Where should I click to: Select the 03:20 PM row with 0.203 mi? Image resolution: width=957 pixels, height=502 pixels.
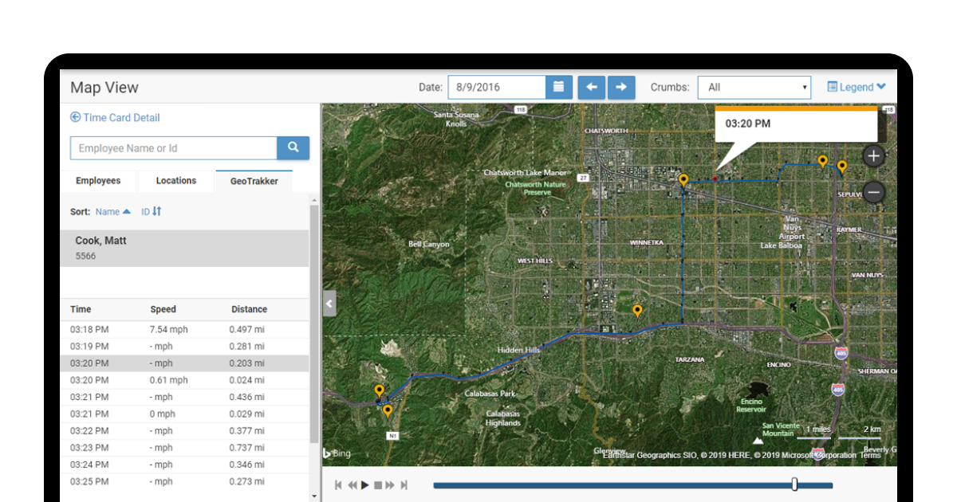coord(184,363)
